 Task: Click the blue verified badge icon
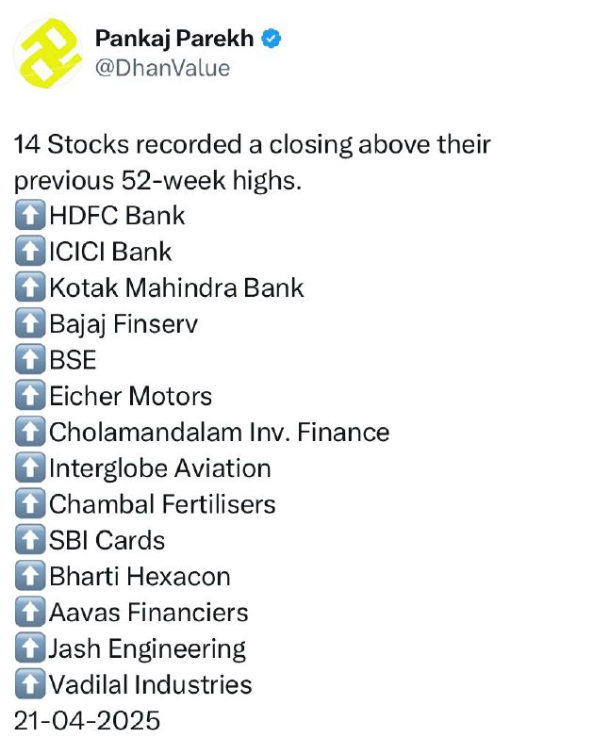coord(272,39)
